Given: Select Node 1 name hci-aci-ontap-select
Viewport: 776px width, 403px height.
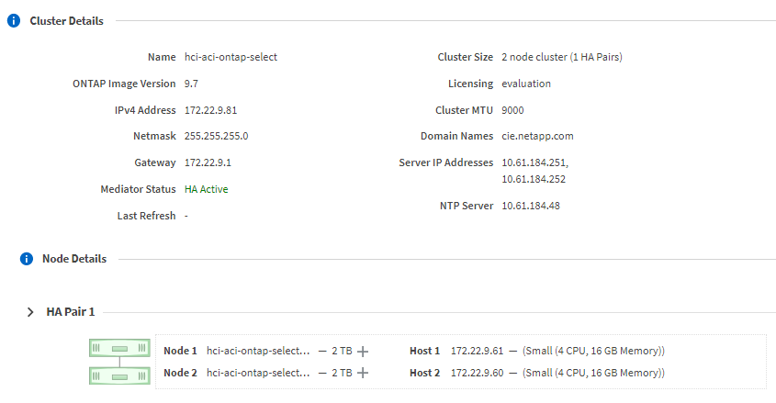Looking at the screenshot, I should click(x=259, y=351).
